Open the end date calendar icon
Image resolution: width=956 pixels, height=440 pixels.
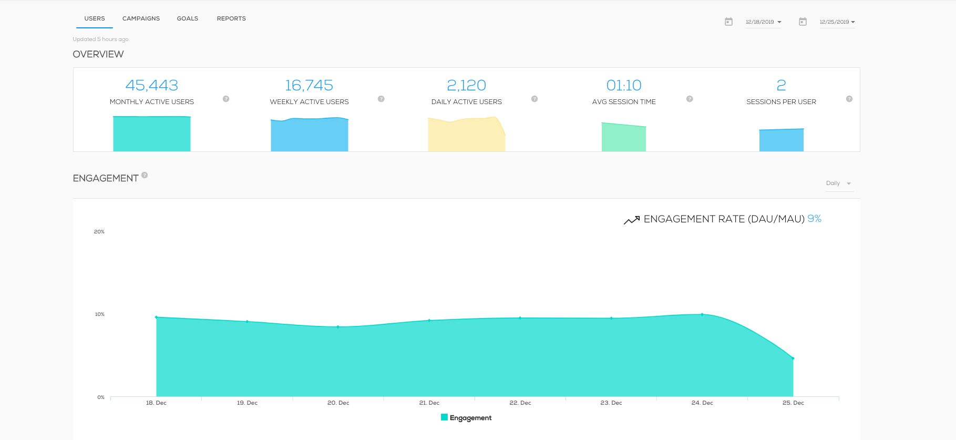803,22
